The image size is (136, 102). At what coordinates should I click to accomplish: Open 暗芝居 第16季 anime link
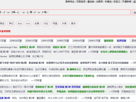click(79, 52)
